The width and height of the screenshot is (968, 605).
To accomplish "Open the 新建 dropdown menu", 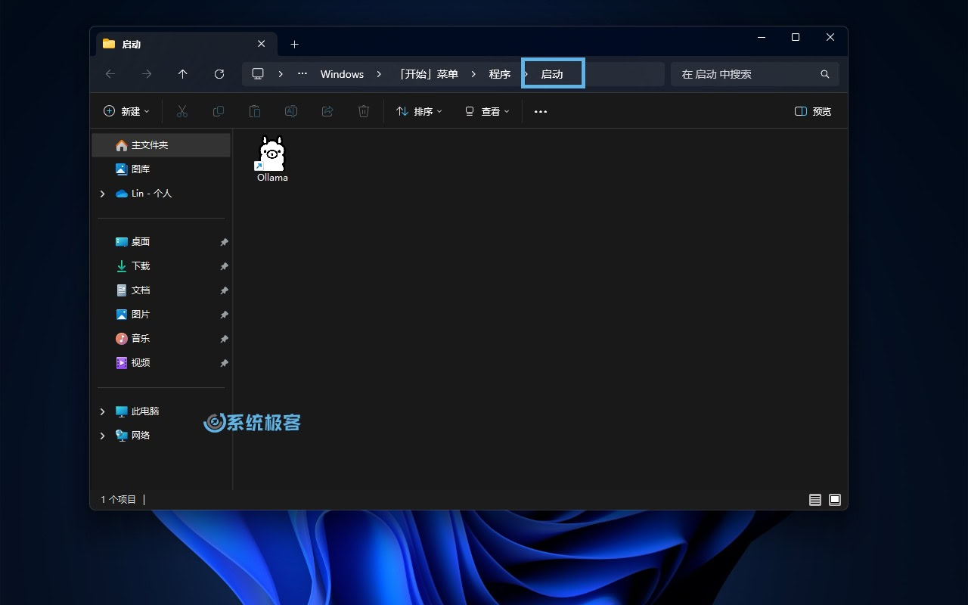I will (126, 111).
